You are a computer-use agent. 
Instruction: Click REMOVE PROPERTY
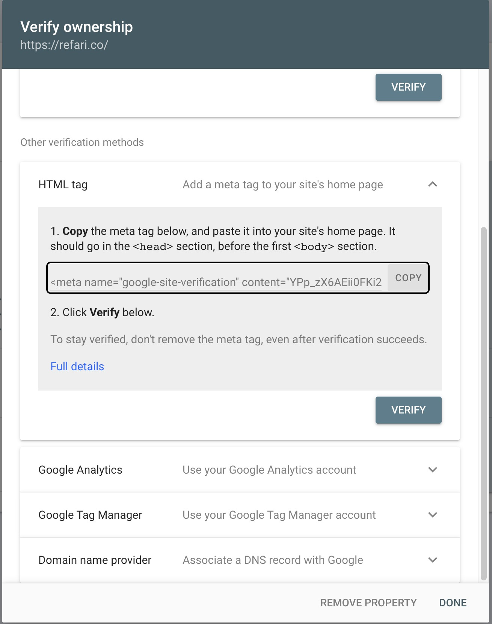pyautogui.click(x=368, y=603)
